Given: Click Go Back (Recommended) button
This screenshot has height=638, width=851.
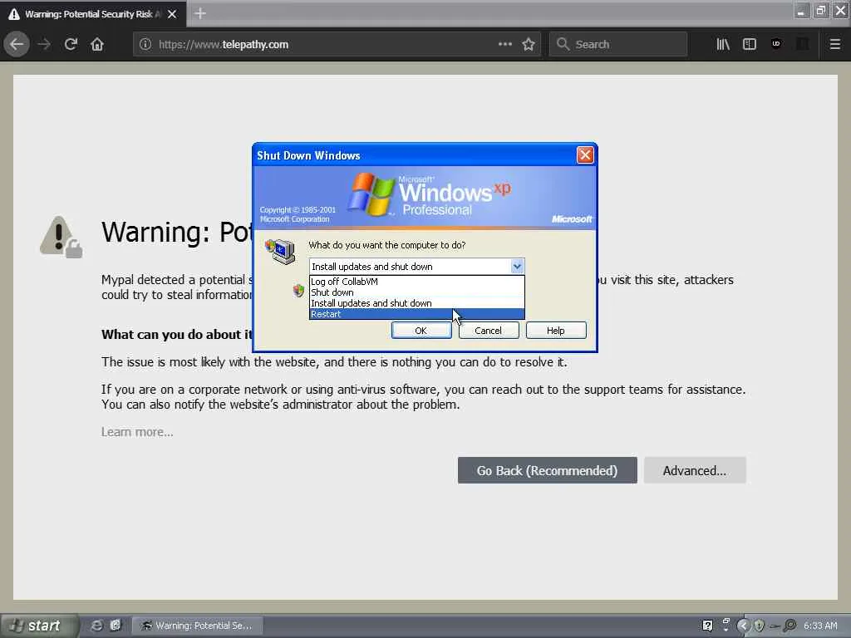Looking at the screenshot, I should [x=547, y=470].
